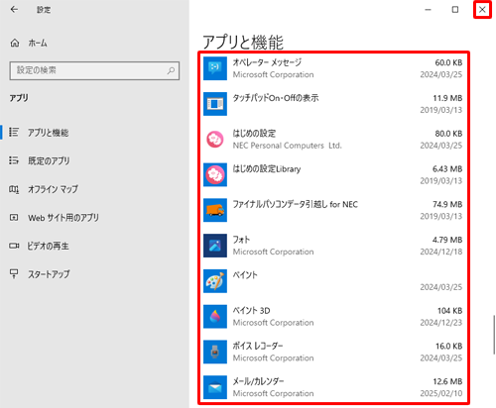
Task: Click the フォト app icon
Action: [x=215, y=246]
